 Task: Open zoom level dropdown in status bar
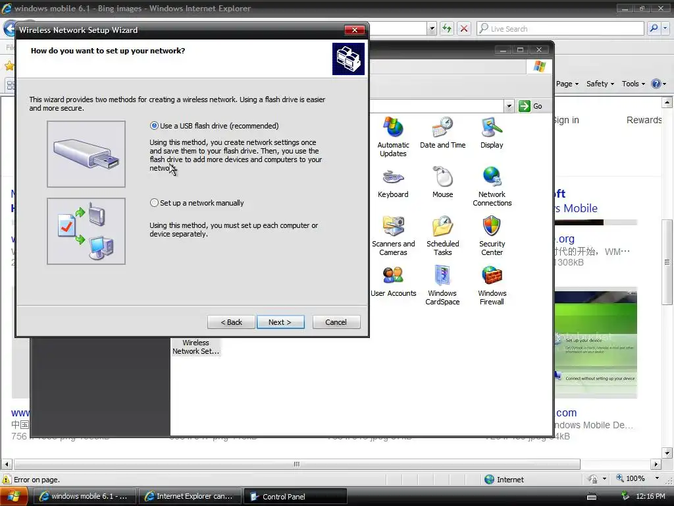[x=657, y=478]
